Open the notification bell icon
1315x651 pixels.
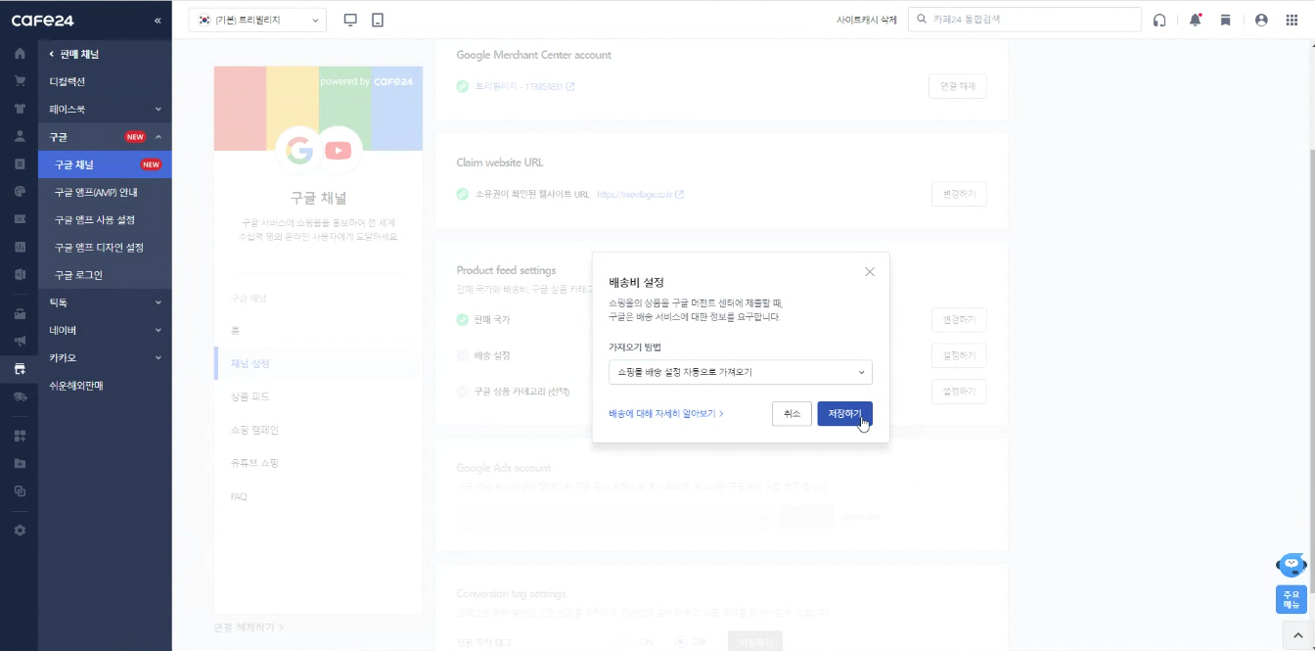coord(1195,20)
